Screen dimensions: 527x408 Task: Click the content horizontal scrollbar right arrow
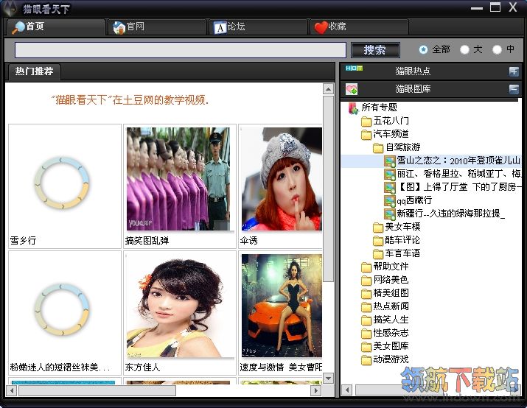[x=315, y=390]
